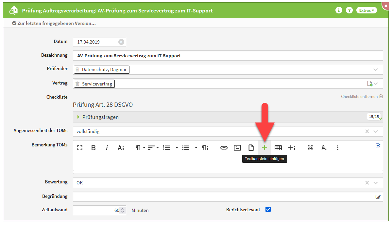392x225 pixels.
Task: Click the insert image icon
Action: coord(237,148)
